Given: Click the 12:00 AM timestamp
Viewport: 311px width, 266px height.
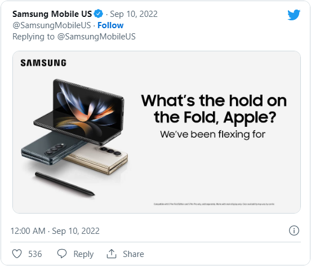Looking at the screenshot, I should 28,231.
